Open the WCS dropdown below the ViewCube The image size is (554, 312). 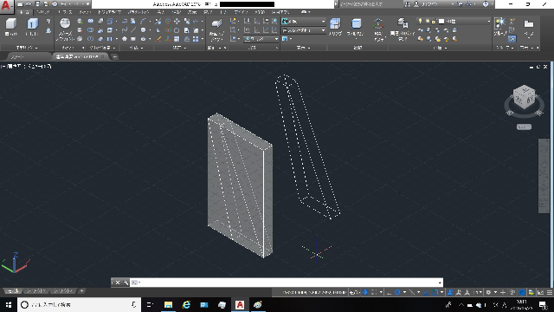[x=524, y=127]
